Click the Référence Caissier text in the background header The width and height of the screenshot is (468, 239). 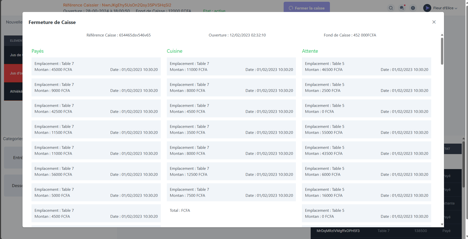tap(117, 5)
